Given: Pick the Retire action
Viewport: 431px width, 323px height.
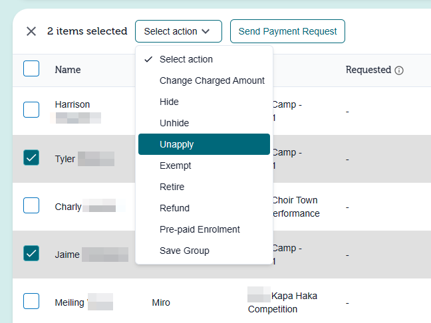Looking at the screenshot, I should tap(204, 187).
